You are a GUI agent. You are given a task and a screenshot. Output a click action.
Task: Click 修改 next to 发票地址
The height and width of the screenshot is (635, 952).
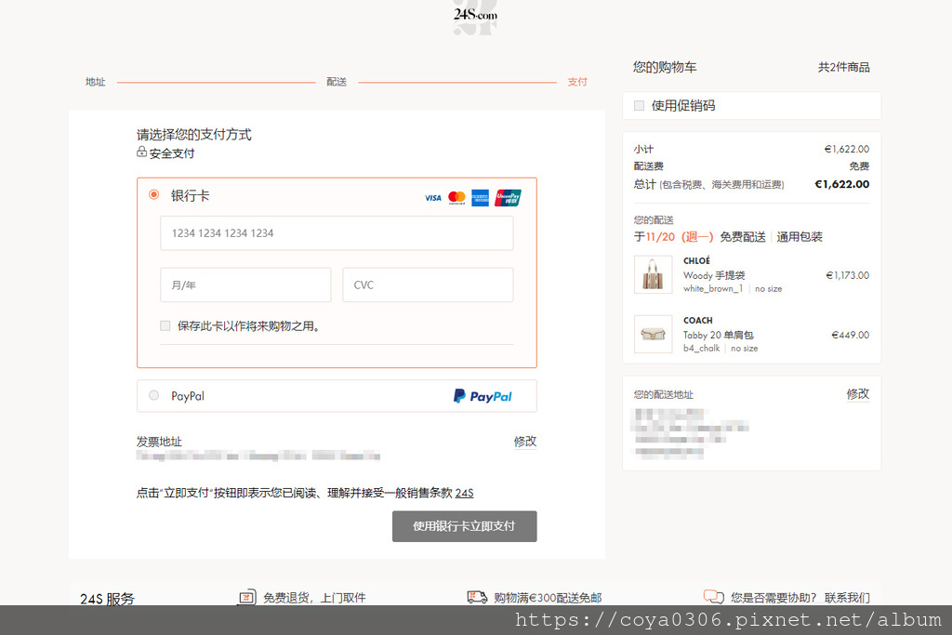point(525,442)
